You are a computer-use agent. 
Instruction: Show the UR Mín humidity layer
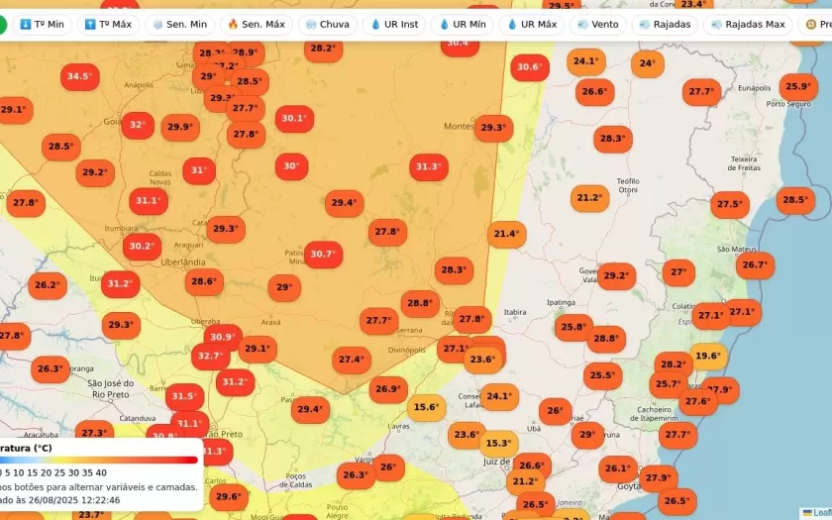(462, 24)
